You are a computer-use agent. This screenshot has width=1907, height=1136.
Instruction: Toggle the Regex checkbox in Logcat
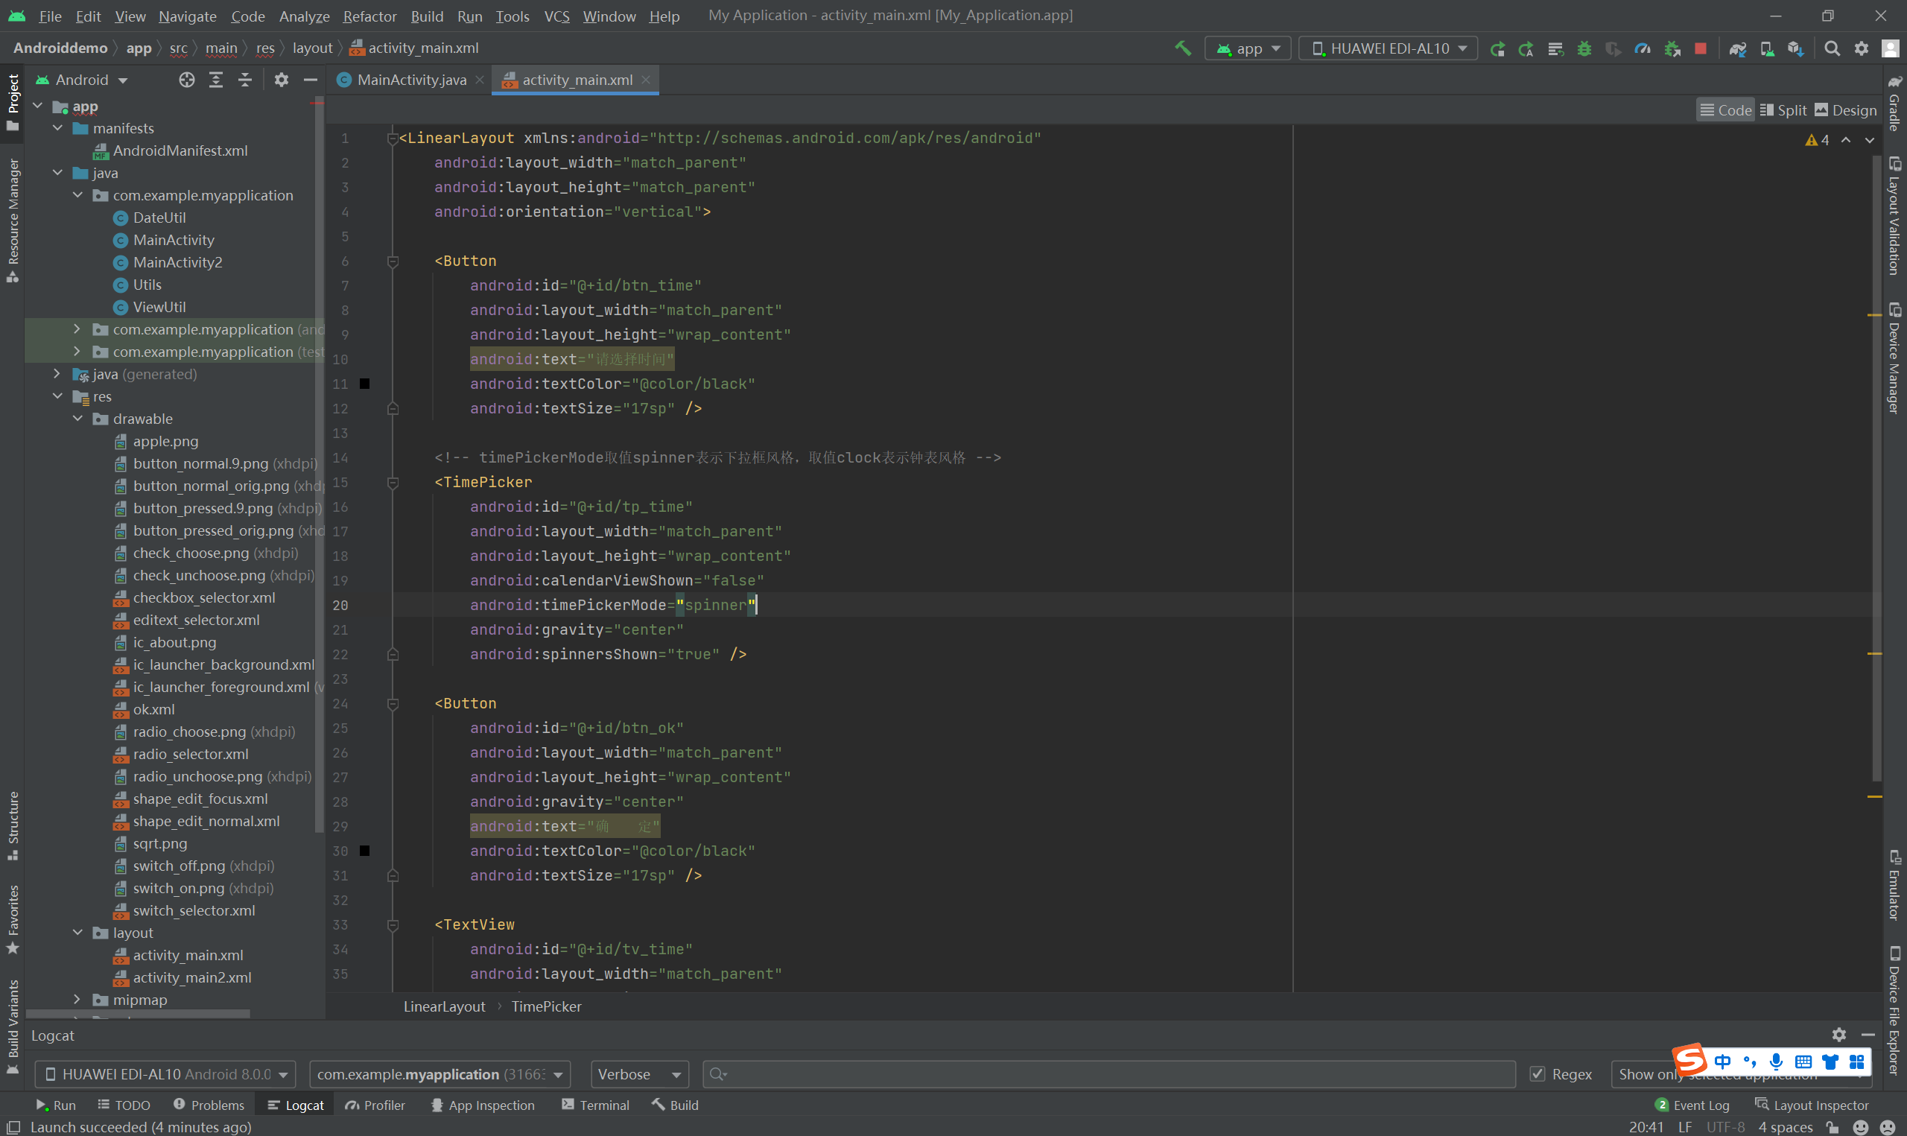tap(1537, 1074)
